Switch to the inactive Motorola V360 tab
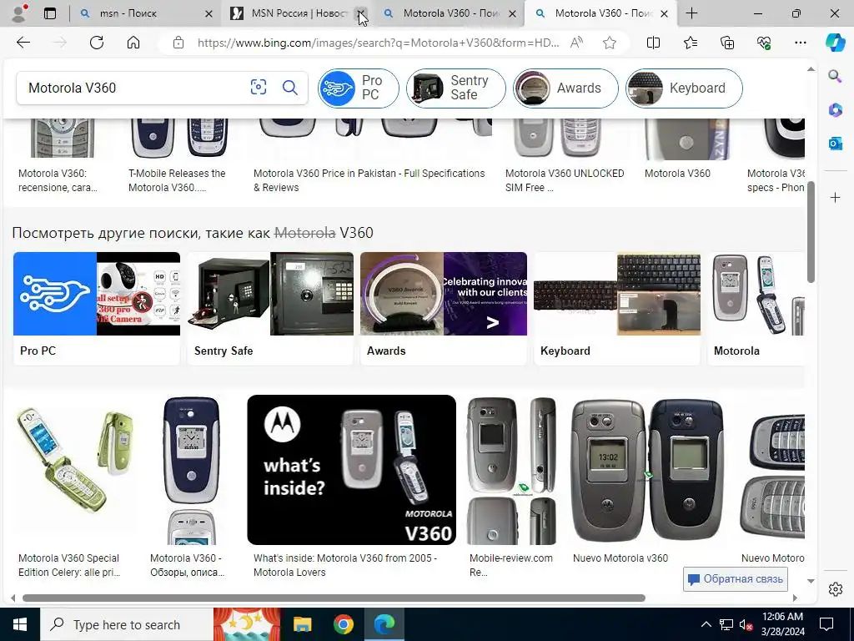The width and height of the screenshot is (854, 641). [x=450, y=13]
